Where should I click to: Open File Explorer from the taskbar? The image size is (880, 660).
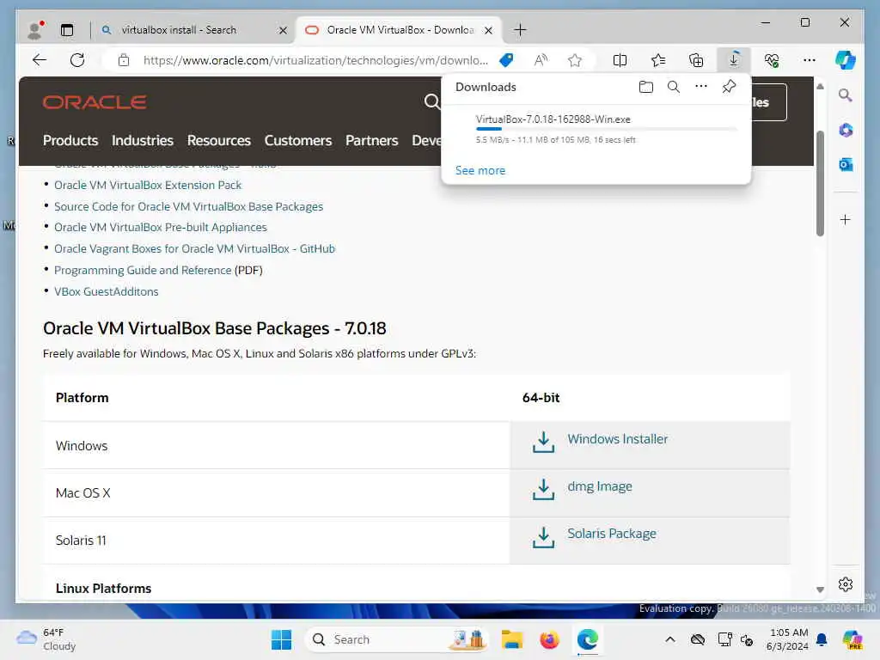pyautogui.click(x=512, y=639)
